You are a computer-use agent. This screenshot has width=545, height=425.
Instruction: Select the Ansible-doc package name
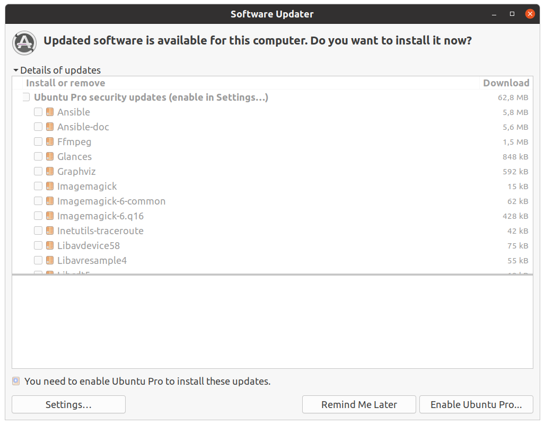pyautogui.click(x=83, y=127)
